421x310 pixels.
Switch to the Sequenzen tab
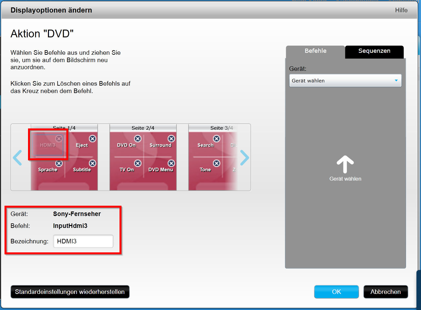click(374, 51)
